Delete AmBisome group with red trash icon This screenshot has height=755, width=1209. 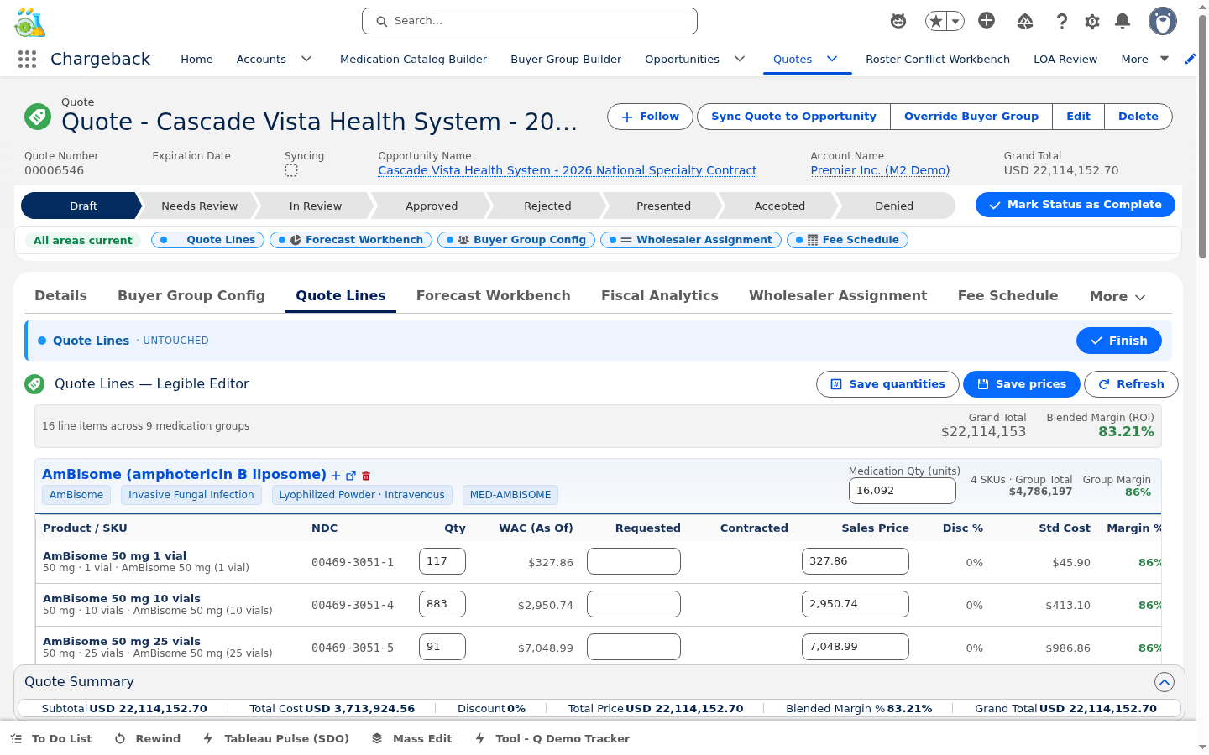tap(366, 476)
